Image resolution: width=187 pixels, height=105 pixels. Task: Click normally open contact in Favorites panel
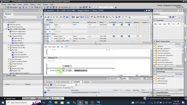tap(155, 24)
